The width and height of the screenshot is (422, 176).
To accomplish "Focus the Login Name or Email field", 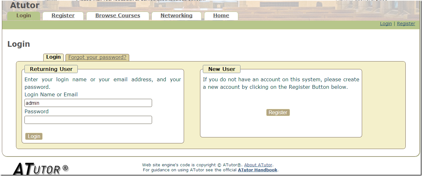I will pos(88,103).
